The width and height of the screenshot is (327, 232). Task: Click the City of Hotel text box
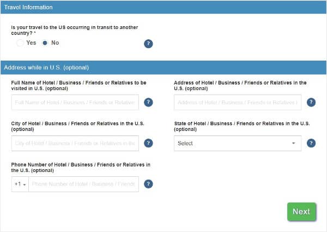point(75,143)
